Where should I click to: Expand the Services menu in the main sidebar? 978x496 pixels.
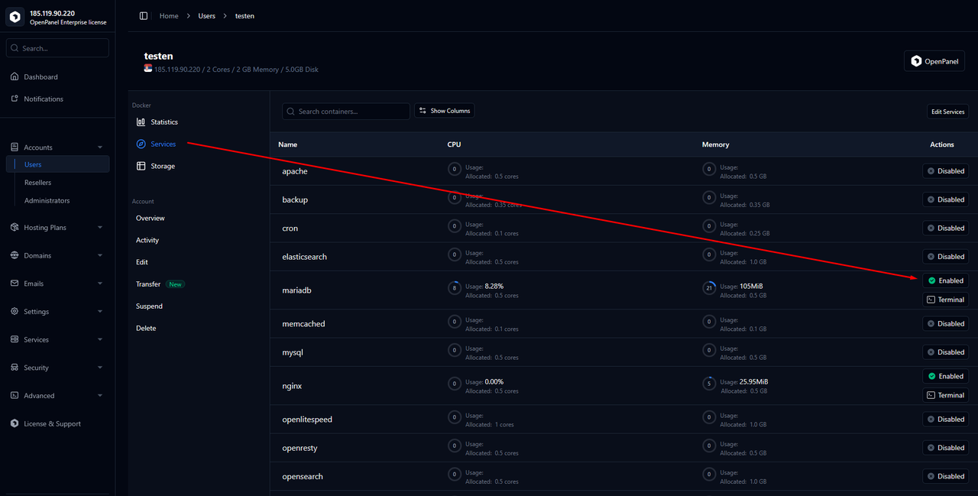(57, 340)
